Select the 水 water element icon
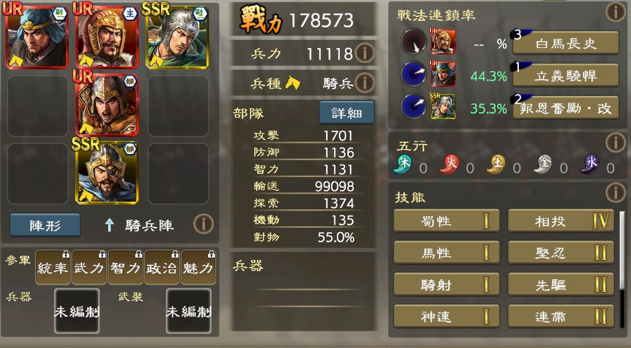Image resolution: width=631 pixels, height=348 pixels. pyautogui.click(x=589, y=165)
